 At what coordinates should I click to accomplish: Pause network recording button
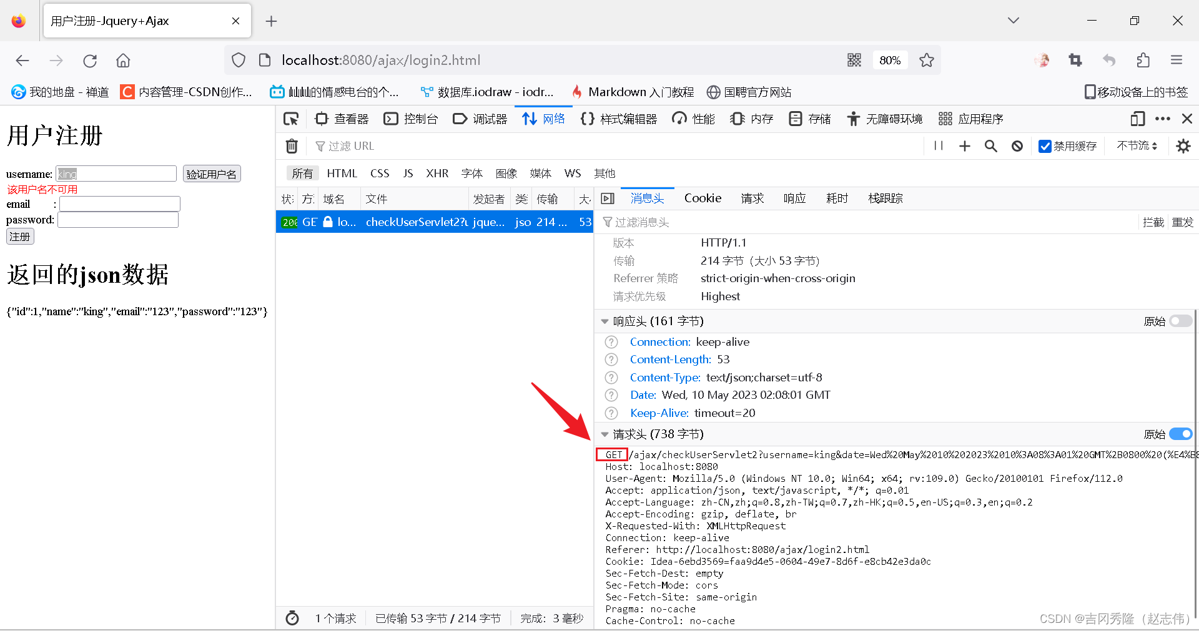(938, 146)
